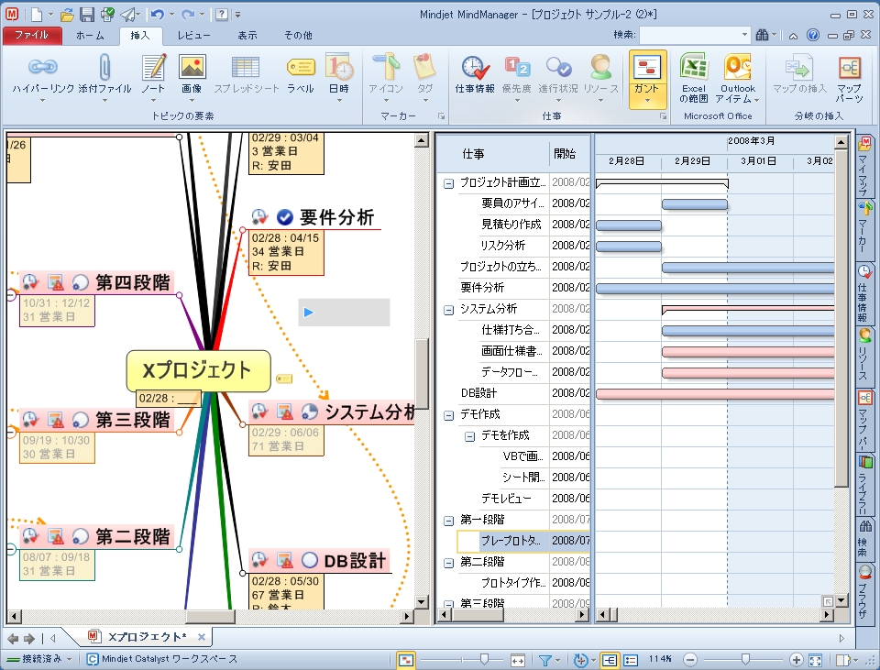Click the Attachment paperclip icon
The height and width of the screenshot is (670, 880).
(104, 67)
